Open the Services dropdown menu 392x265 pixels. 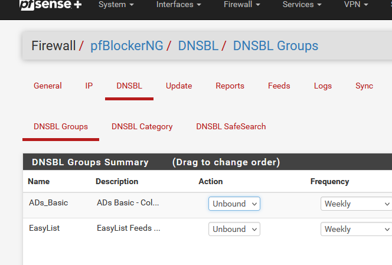[x=302, y=5]
